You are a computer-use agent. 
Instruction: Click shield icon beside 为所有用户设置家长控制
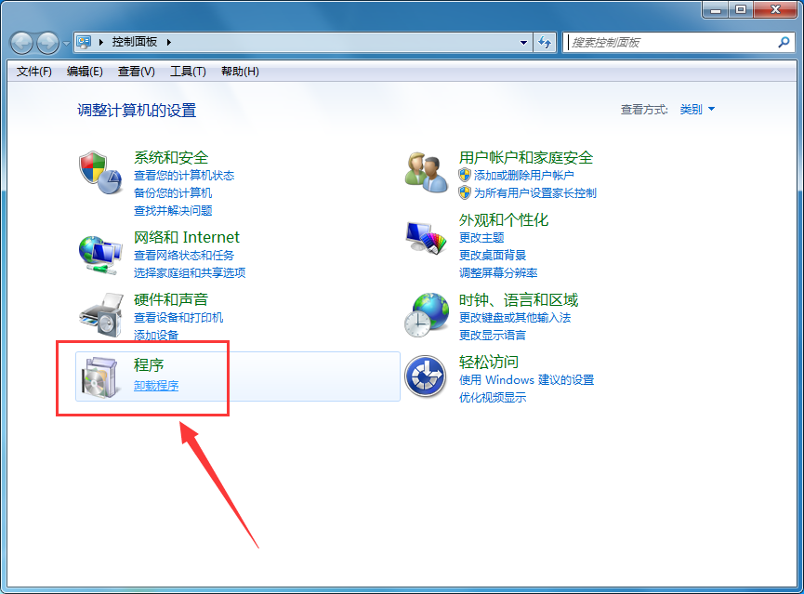[x=465, y=192]
